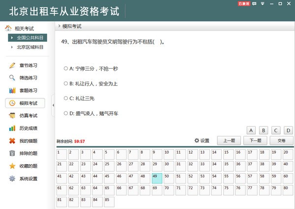Image resolution: width=295 pixels, height=209 pixels.
Task: Select radio option A 宁停三分，不抢一秒
Action: point(66,68)
